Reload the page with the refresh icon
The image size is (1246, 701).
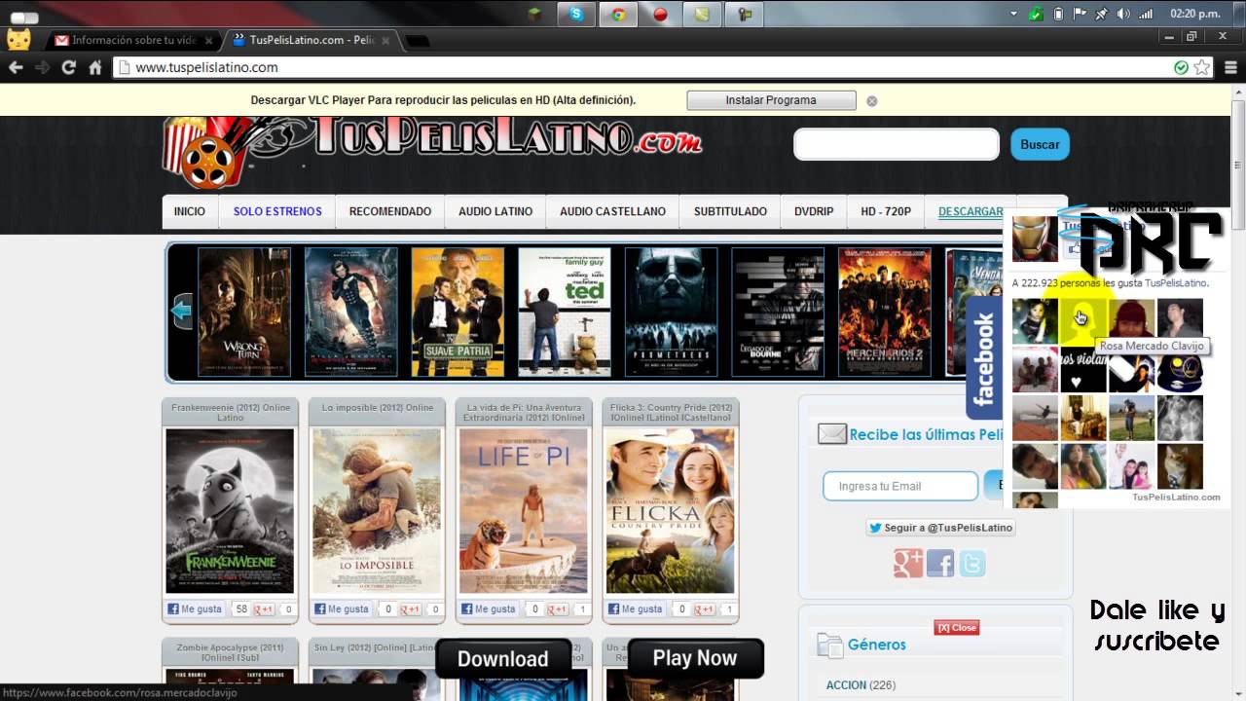click(68, 67)
